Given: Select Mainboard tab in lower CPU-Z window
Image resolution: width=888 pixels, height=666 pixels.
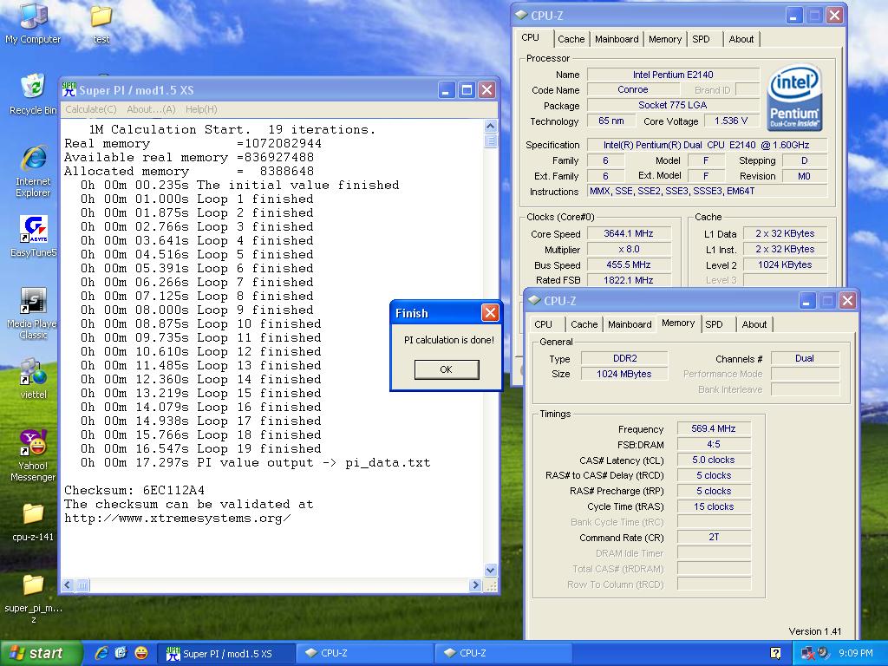Looking at the screenshot, I should pyautogui.click(x=630, y=324).
